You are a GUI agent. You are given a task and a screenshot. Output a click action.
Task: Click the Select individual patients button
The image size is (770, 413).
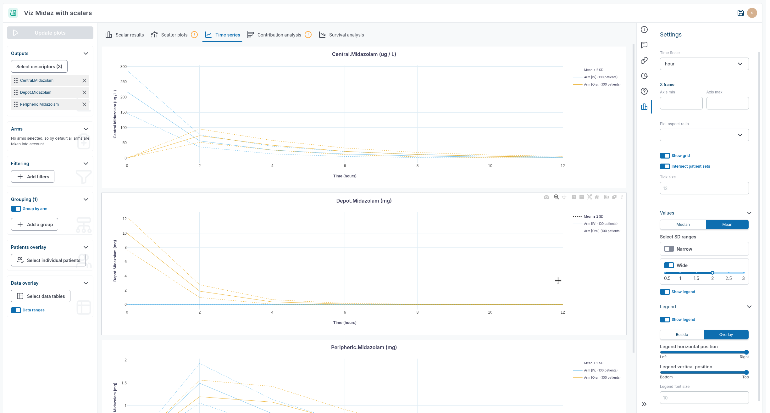[x=48, y=260]
